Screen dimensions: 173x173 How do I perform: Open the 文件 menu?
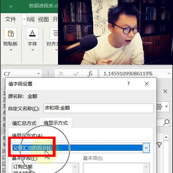pos(11,19)
